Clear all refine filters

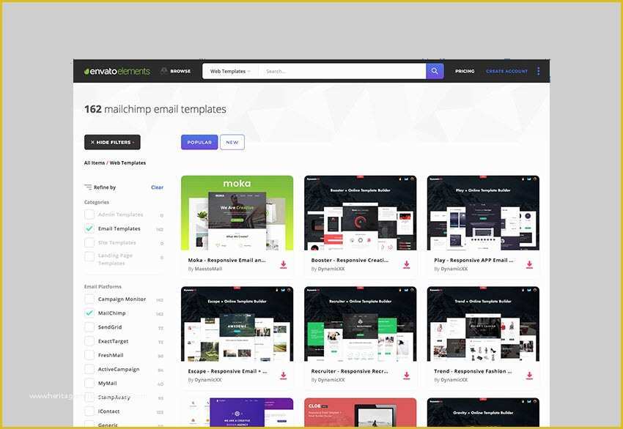[x=157, y=187]
